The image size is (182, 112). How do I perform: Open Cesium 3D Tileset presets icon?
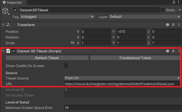pyautogui.click(x=173, y=51)
